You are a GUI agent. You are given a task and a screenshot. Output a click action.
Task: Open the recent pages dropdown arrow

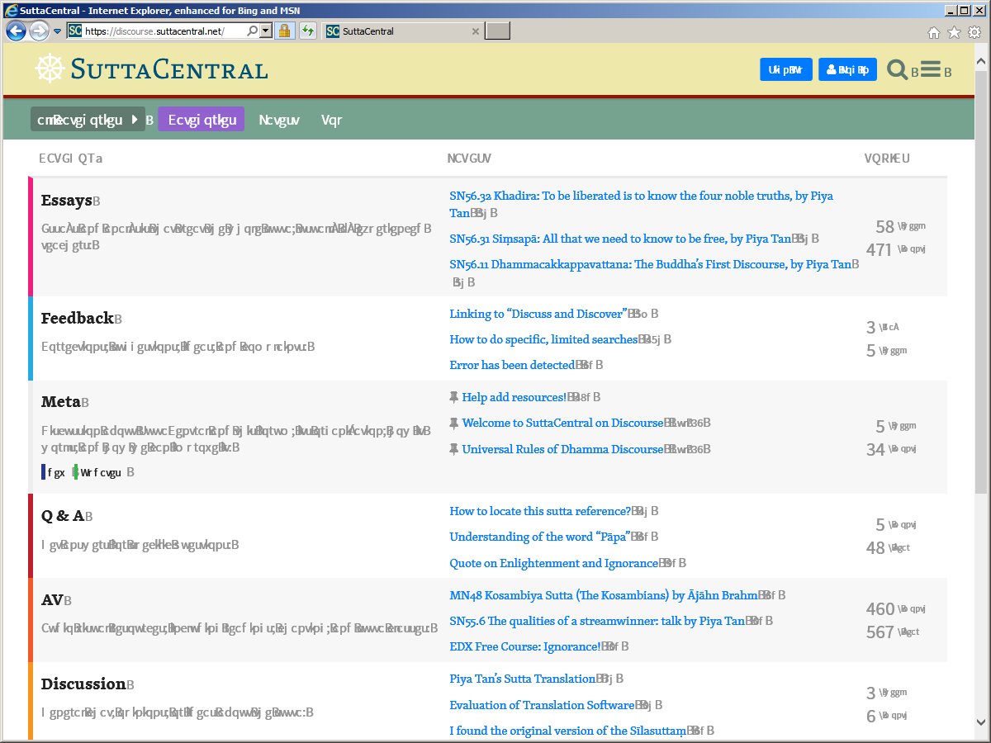[x=57, y=31]
